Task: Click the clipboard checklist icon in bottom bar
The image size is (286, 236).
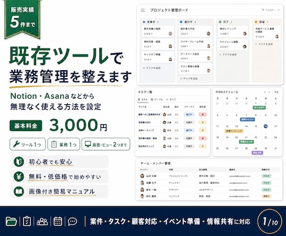Action: click(27, 221)
